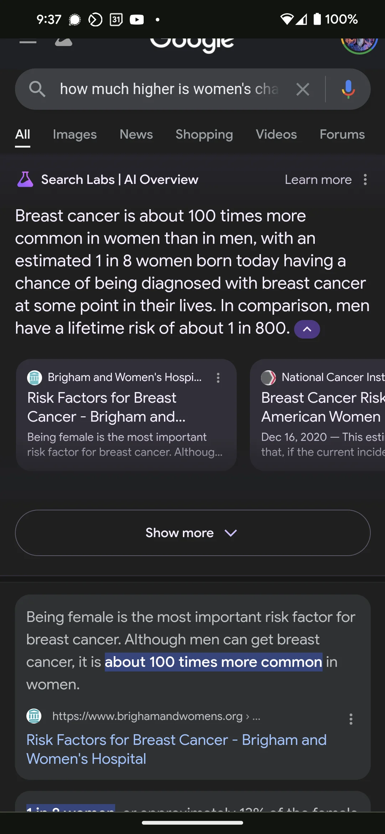385x834 pixels.
Task: Open the Videos tab
Action: click(x=276, y=134)
